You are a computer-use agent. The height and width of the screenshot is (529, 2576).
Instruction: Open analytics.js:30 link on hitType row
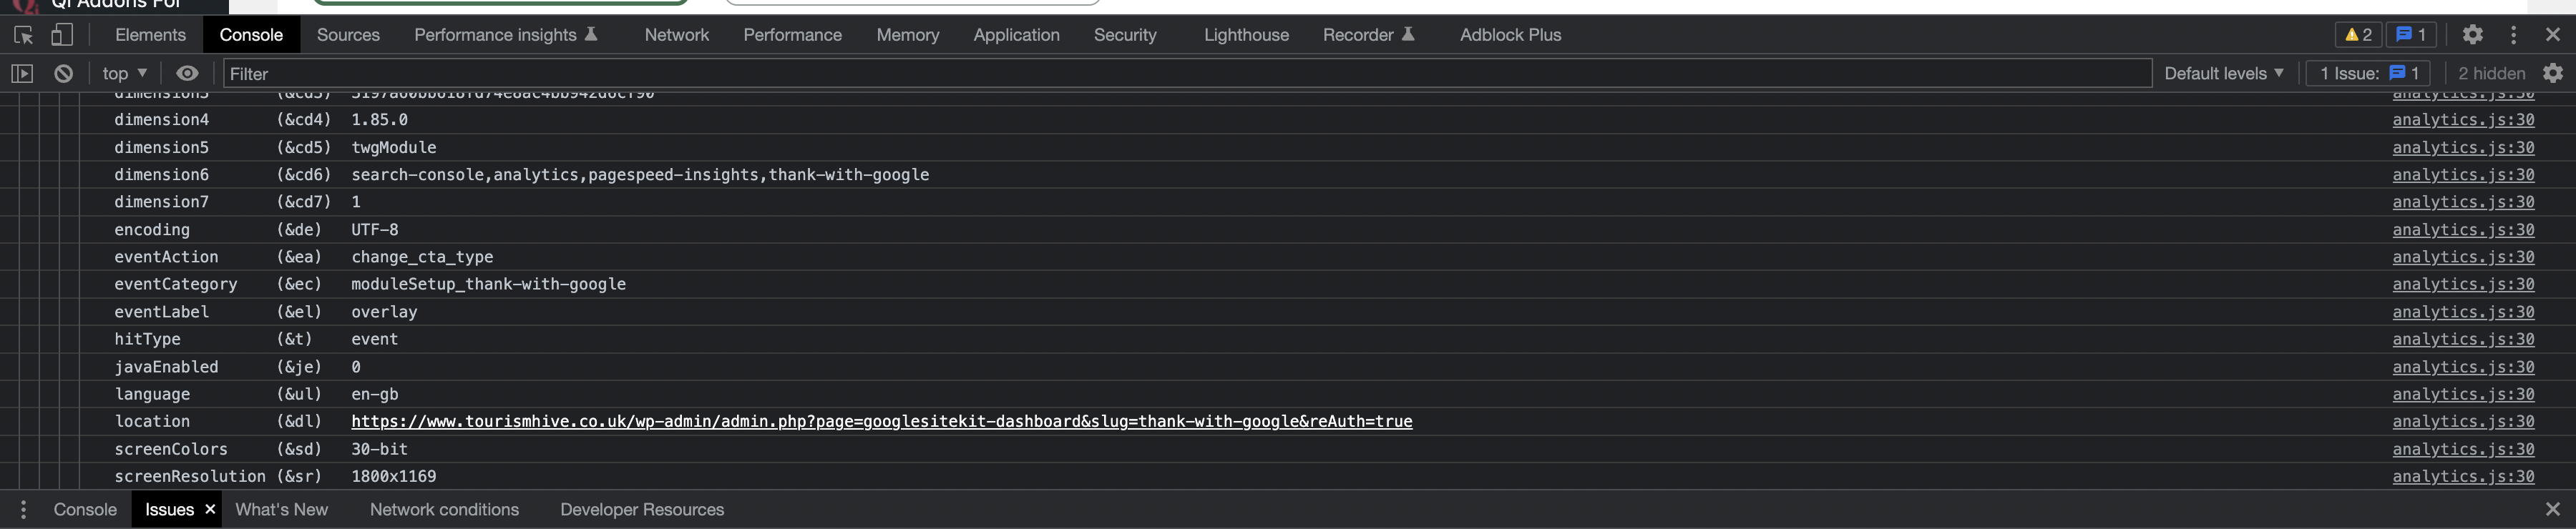click(x=2463, y=340)
